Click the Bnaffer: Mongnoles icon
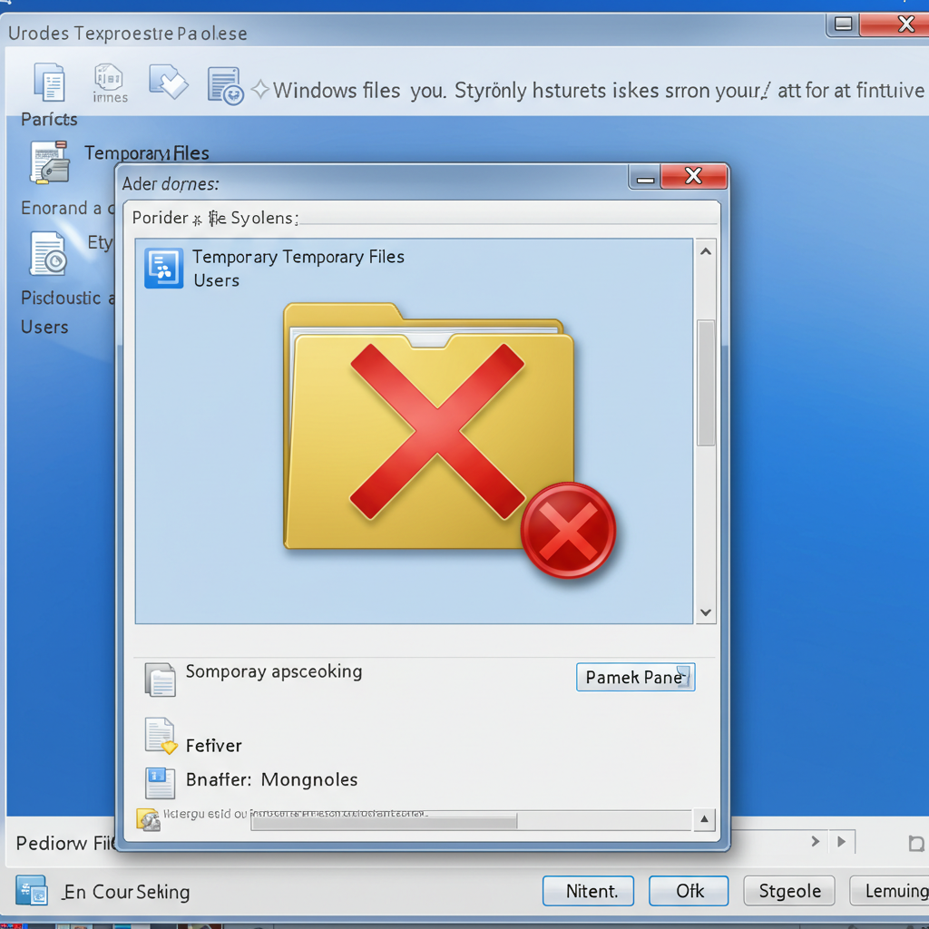 click(x=160, y=783)
